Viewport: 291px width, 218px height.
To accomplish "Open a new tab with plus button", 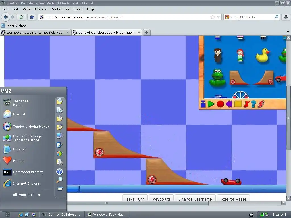I will tap(147, 32).
